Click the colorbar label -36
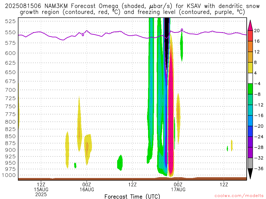 click(258, 168)
